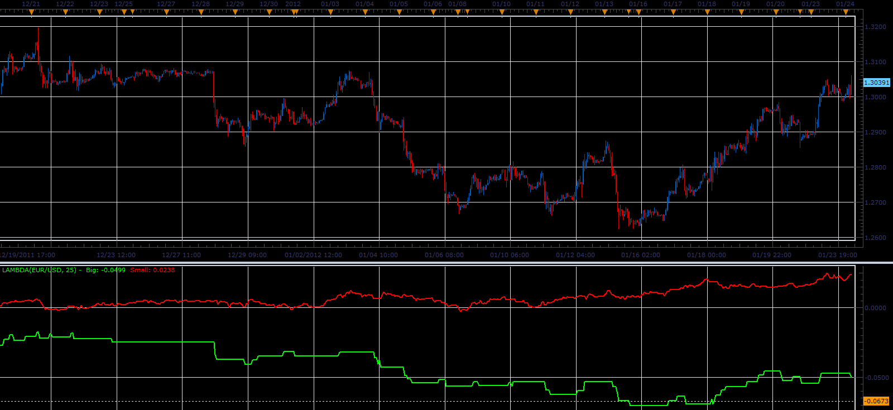The image size is (893, 410).
Task: Click the orange marker under 01/24
Action: click(x=846, y=12)
